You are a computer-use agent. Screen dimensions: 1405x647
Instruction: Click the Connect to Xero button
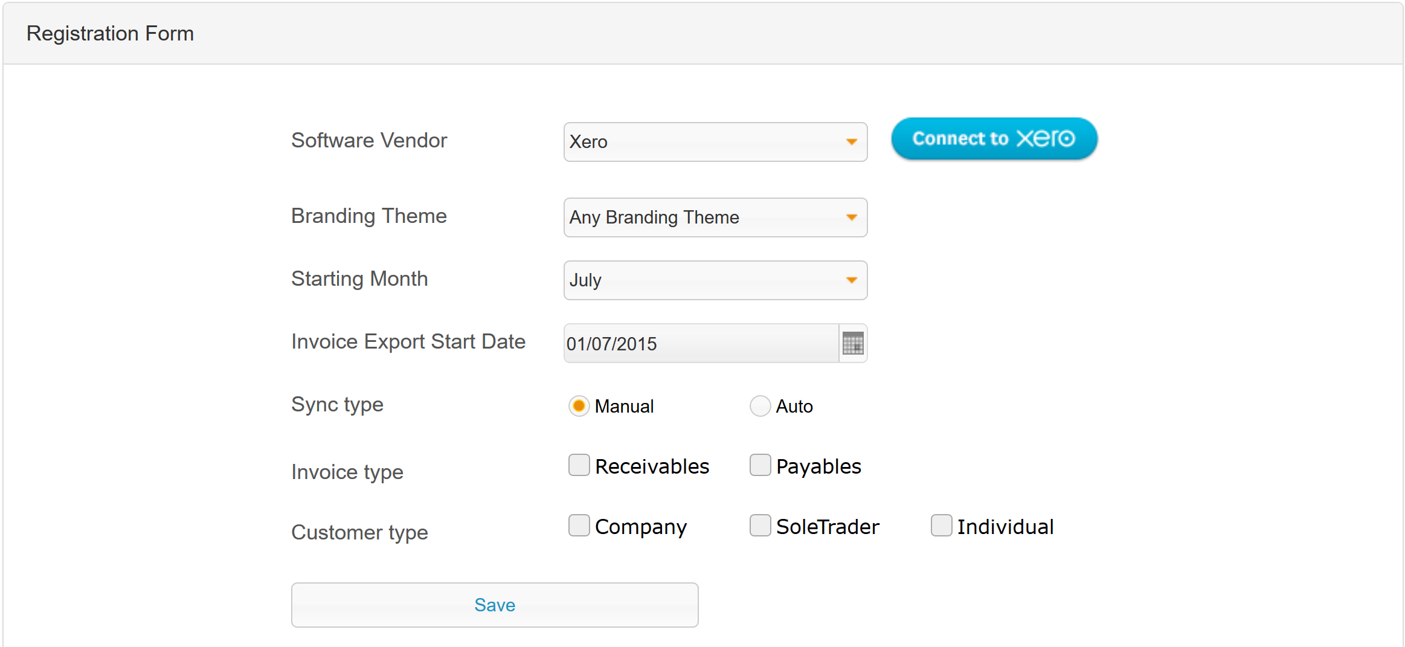click(x=994, y=138)
